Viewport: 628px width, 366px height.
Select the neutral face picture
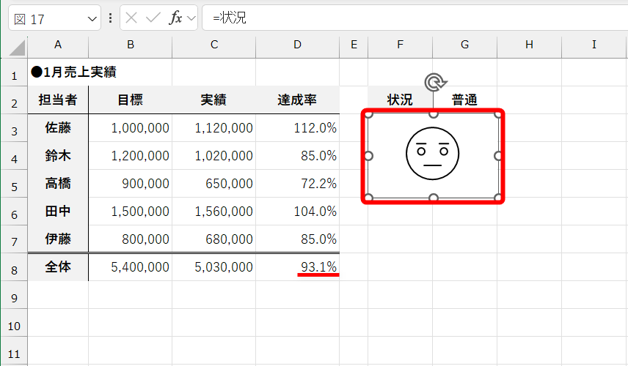pyautogui.click(x=433, y=154)
